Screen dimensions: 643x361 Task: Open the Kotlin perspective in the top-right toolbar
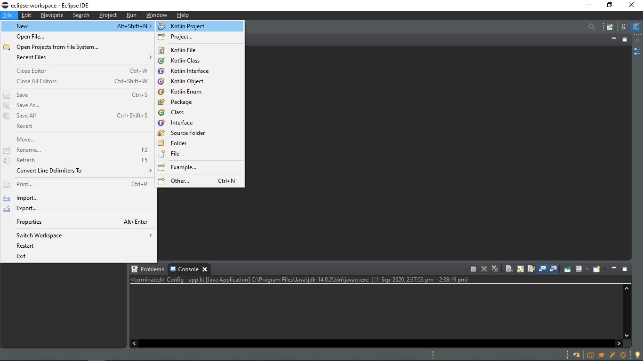pyautogui.click(x=636, y=27)
